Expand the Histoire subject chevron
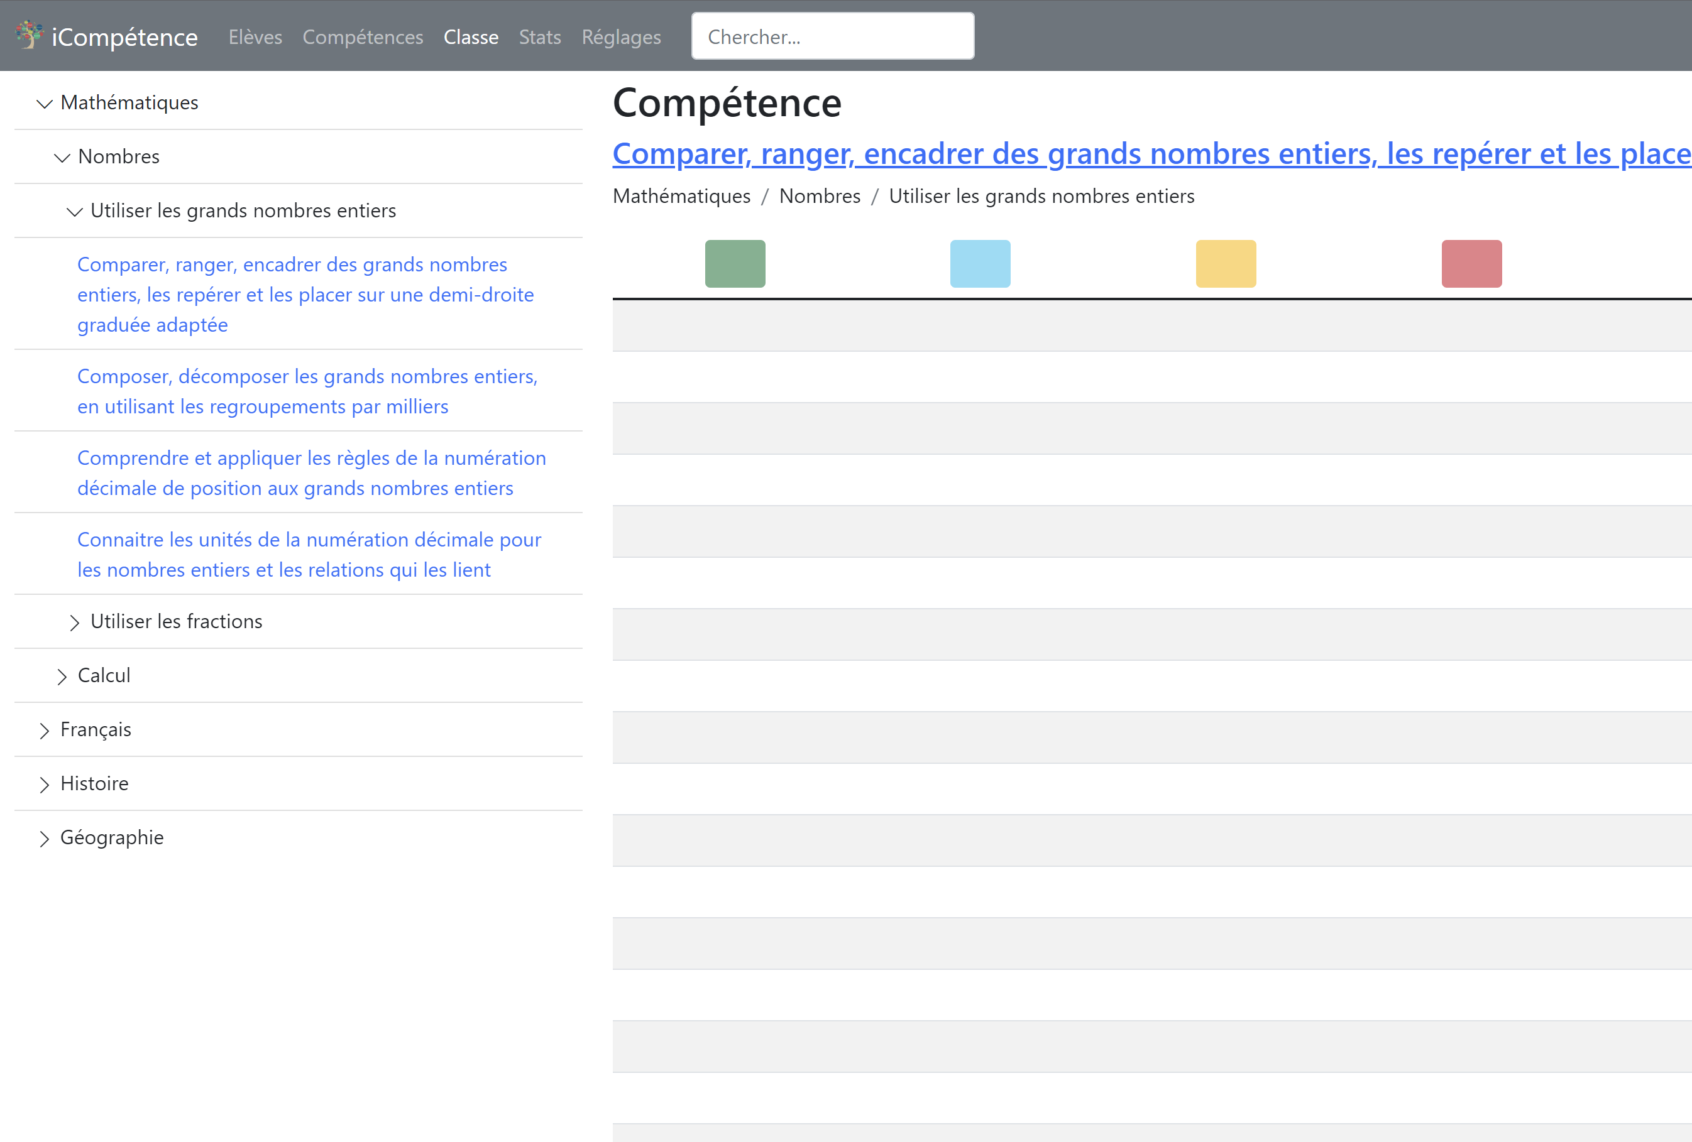The image size is (1692, 1142). pyautogui.click(x=45, y=784)
